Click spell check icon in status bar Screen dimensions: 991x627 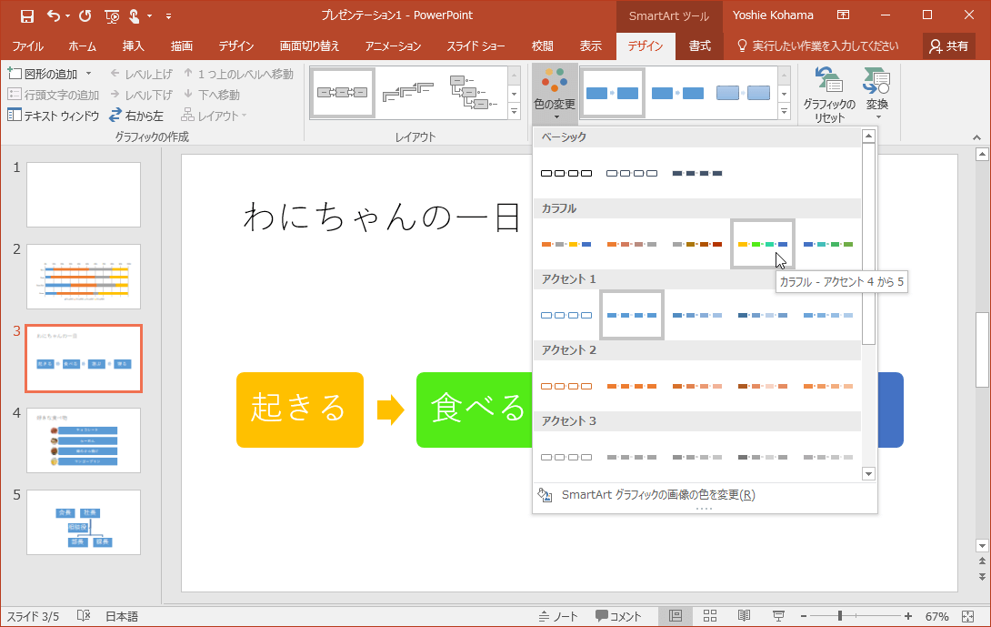[x=84, y=616]
